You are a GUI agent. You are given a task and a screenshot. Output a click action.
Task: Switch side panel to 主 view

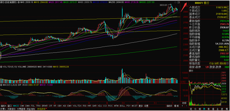click(217, 109)
